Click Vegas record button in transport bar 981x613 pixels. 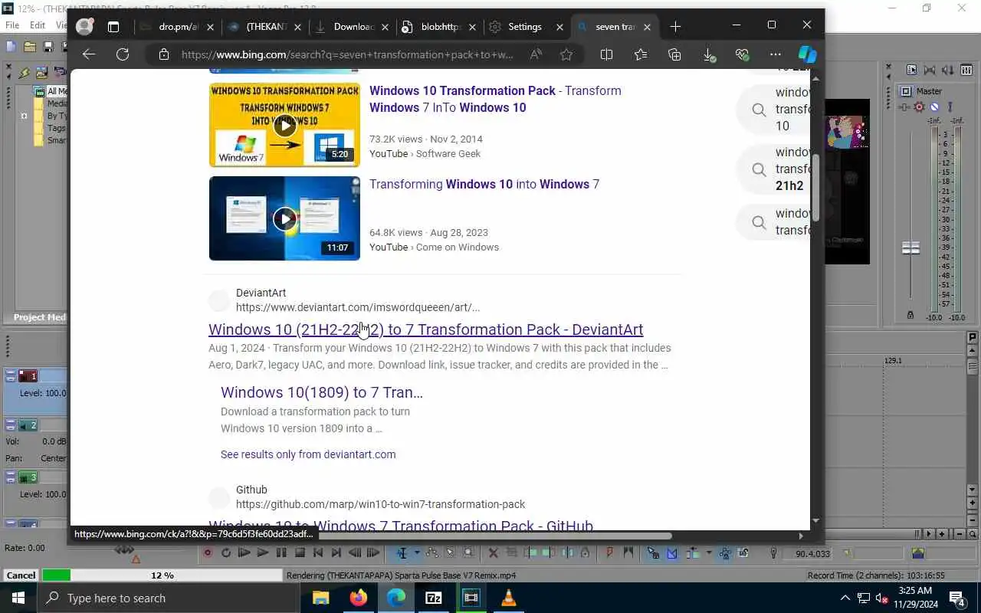point(207,552)
